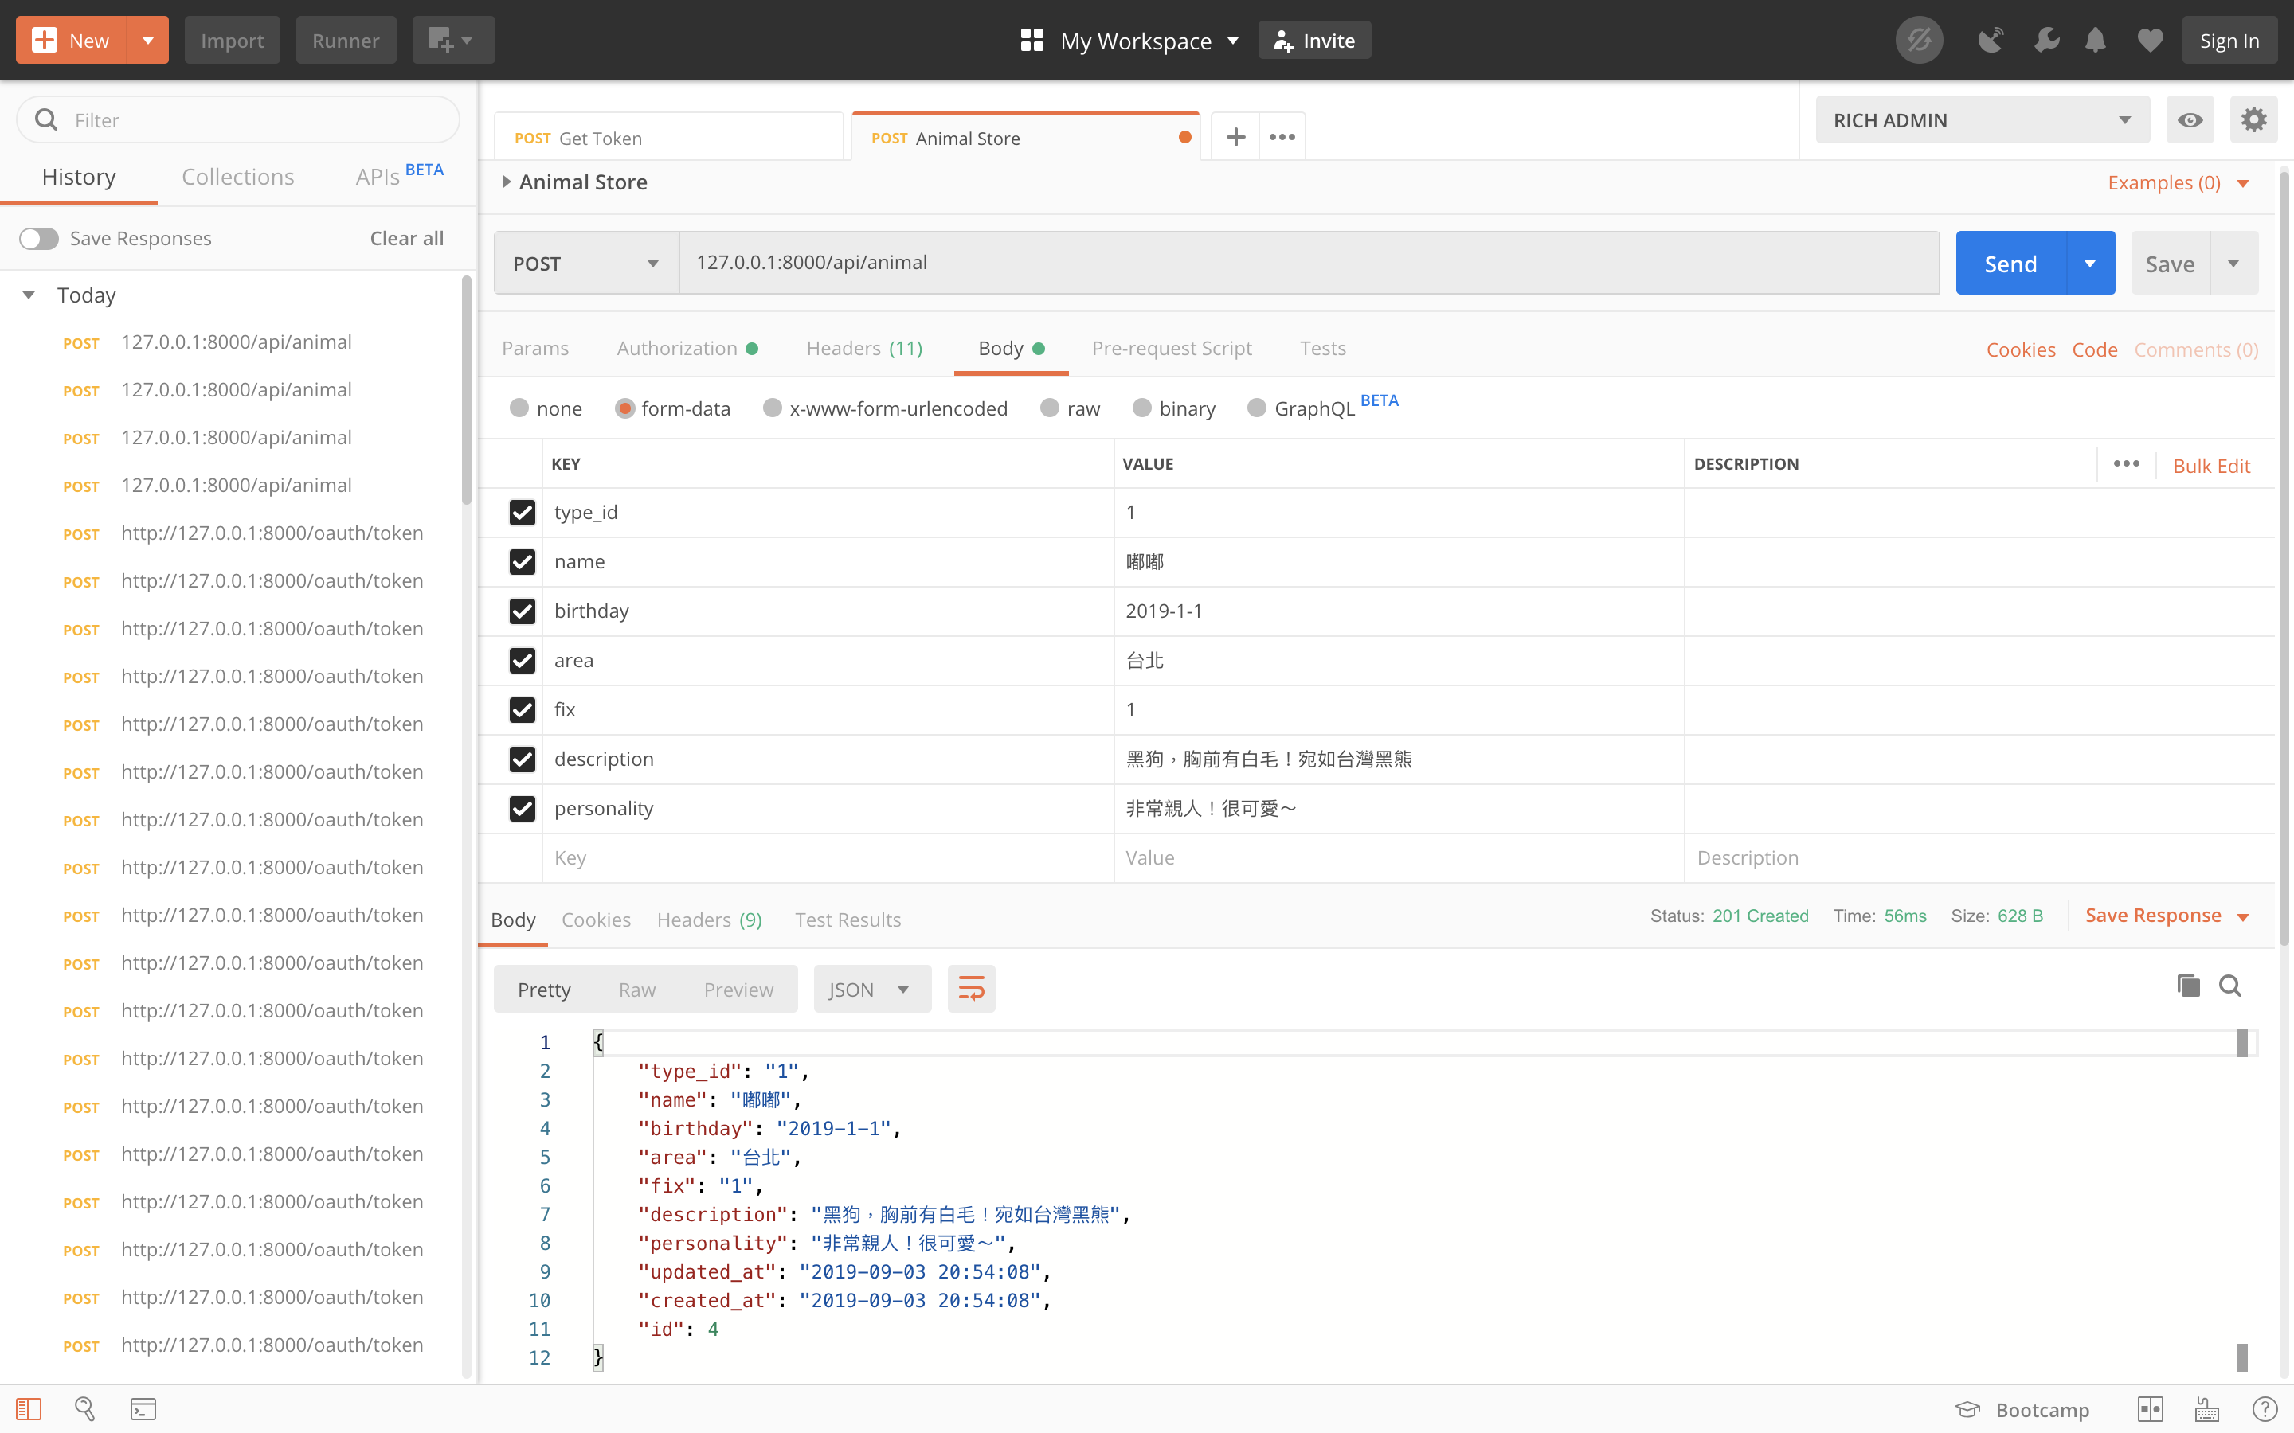Copy response body to clipboard icon
Image resolution: width=2294 pixels, height=1433 pixels.
click(x=2188, y=986)
